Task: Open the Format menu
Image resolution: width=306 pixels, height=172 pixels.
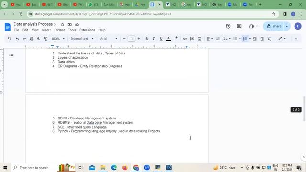Action: [x=59, y=30]
